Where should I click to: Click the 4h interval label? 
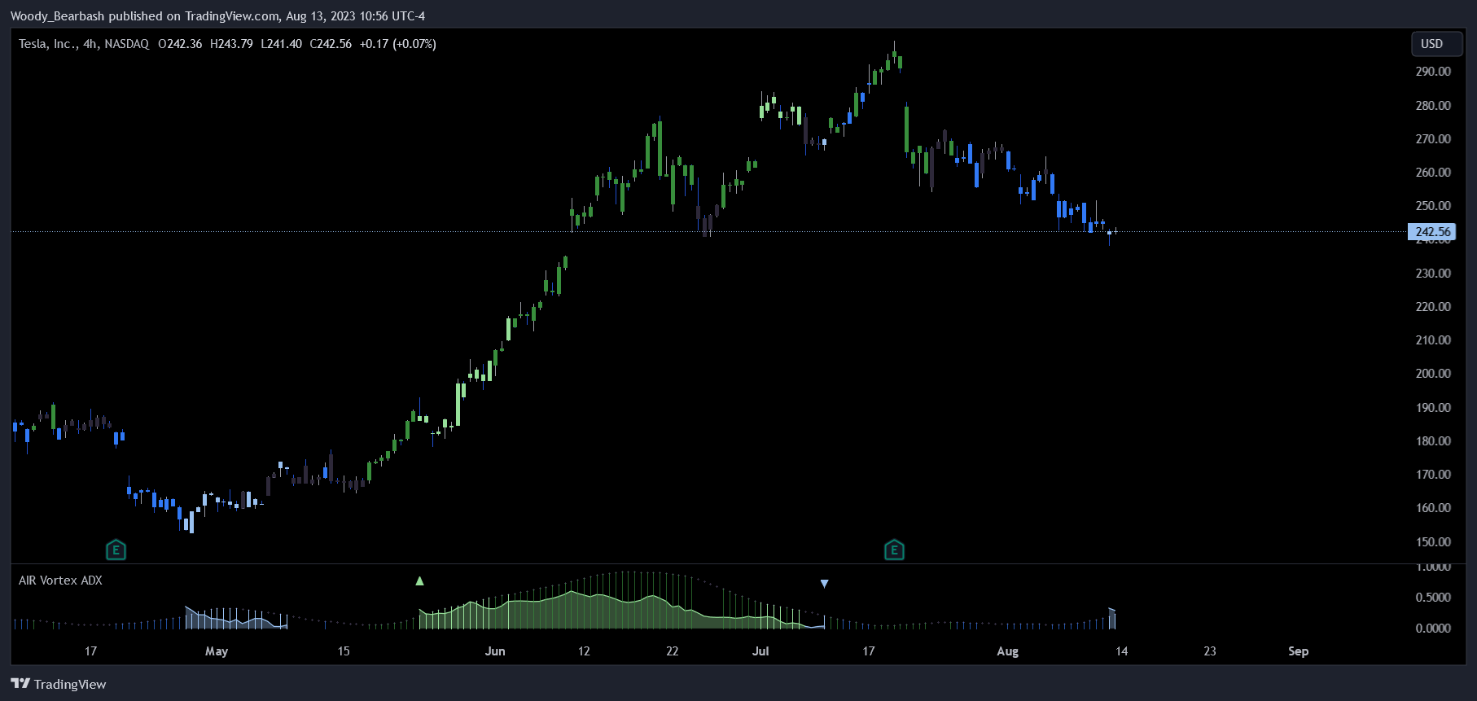click(90, 44)
